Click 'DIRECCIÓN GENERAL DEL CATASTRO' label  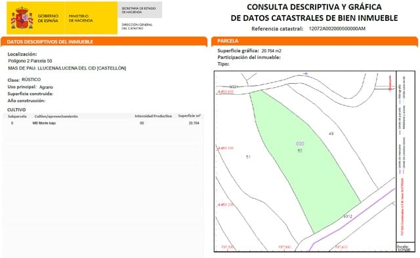click(x=137, y=26)
